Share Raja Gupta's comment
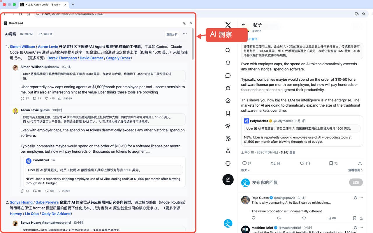 pyautogui.click(x=361, y=218)
